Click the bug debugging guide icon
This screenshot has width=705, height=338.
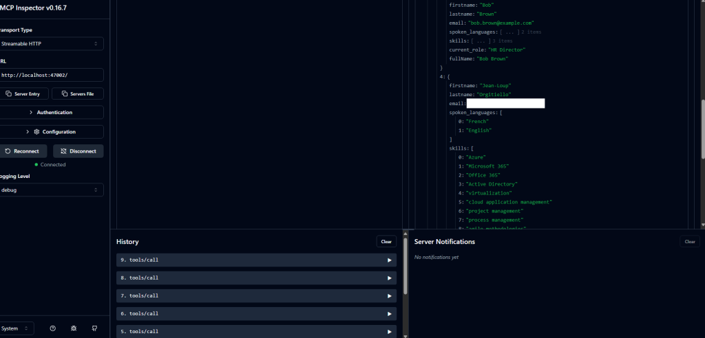pos(74,328)
